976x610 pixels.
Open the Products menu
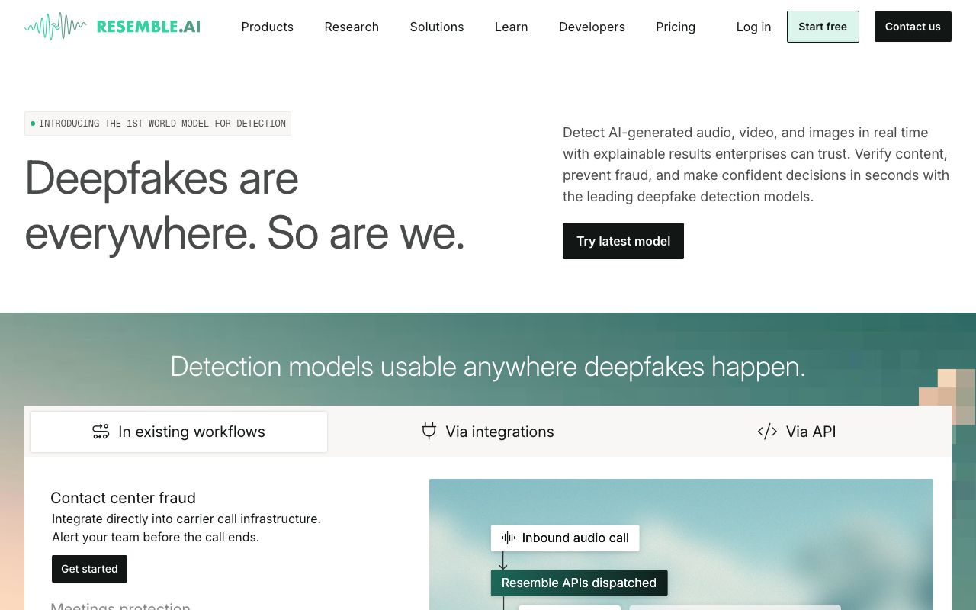tap(267, 27)
